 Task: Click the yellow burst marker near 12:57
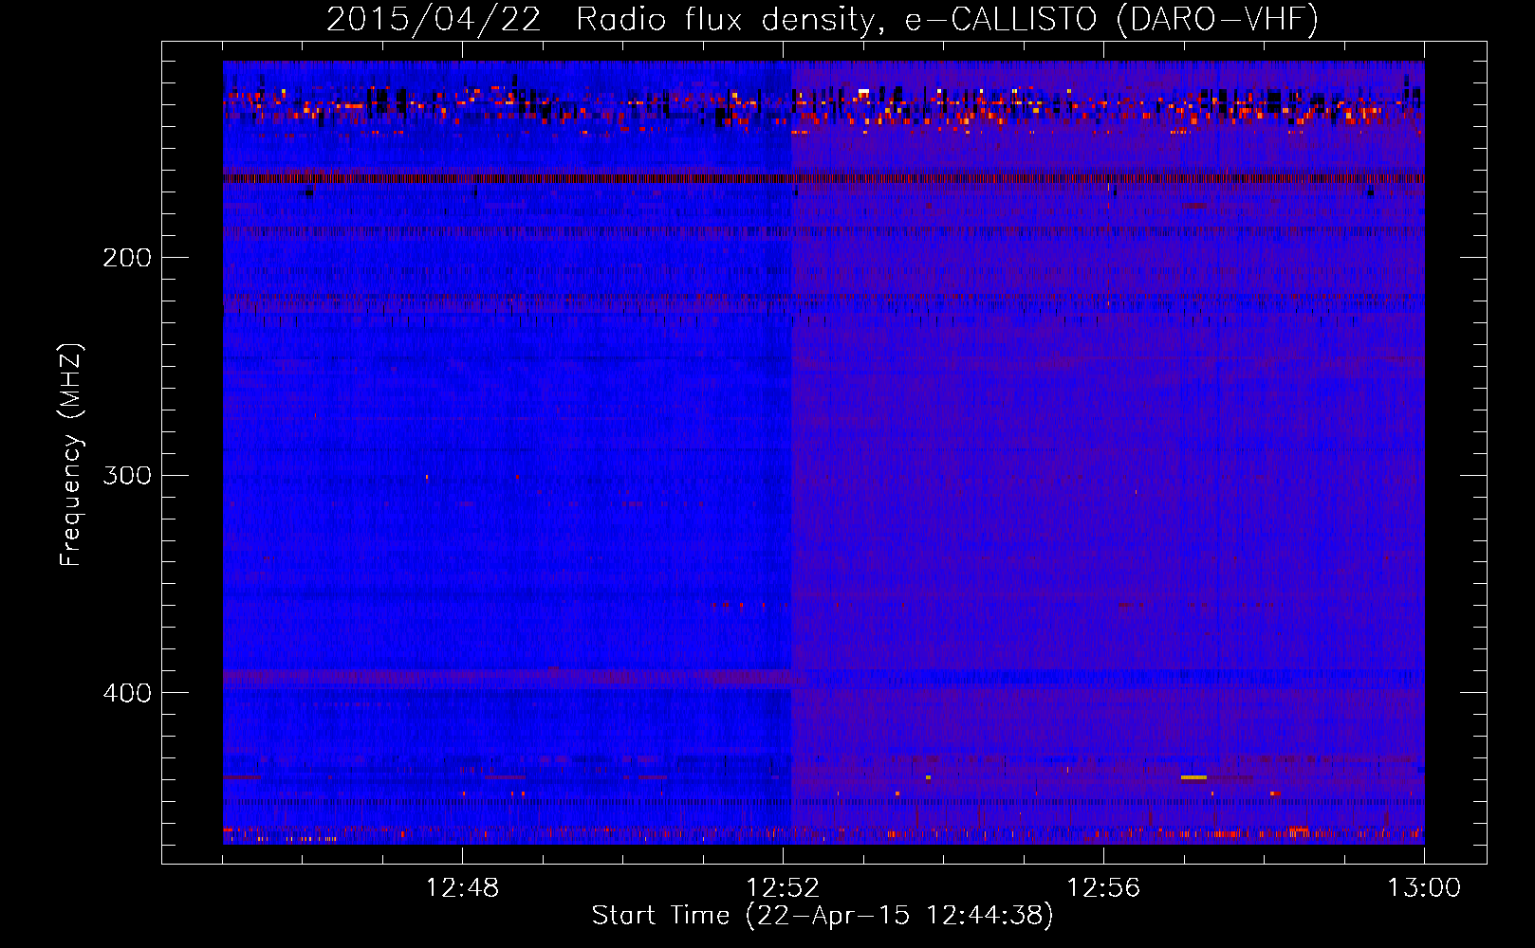tap(1193, 777)
